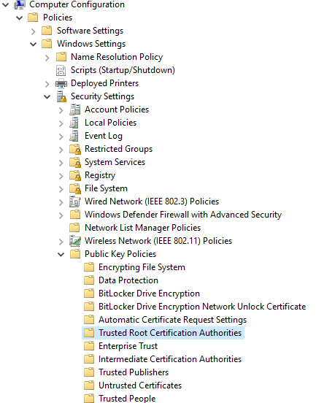
Task: Click the Deployed Printers printer icon
Action: tap(61, 83)
